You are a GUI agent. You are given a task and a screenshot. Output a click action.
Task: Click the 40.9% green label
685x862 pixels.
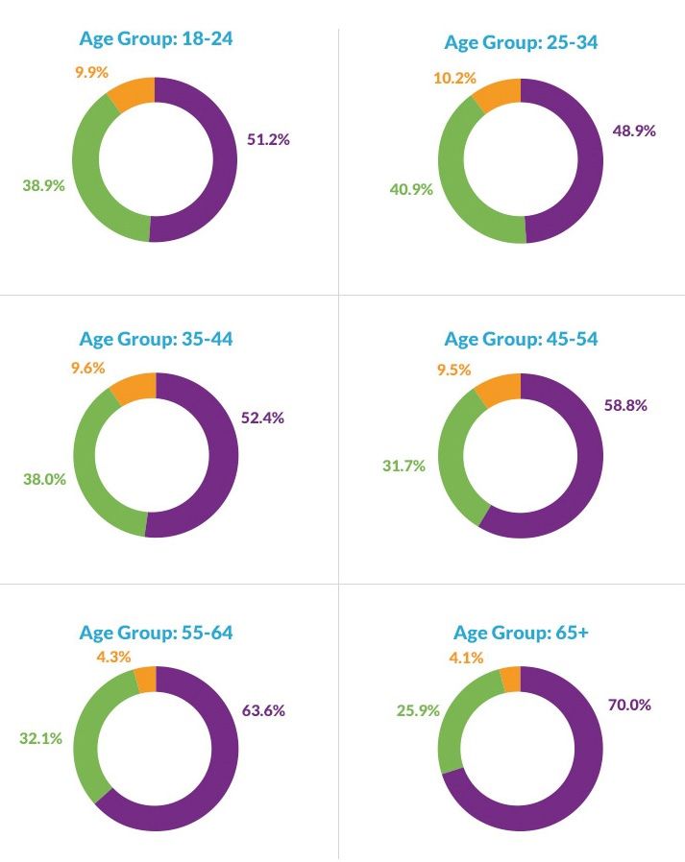pyautogui.click(x=411, y=189)
